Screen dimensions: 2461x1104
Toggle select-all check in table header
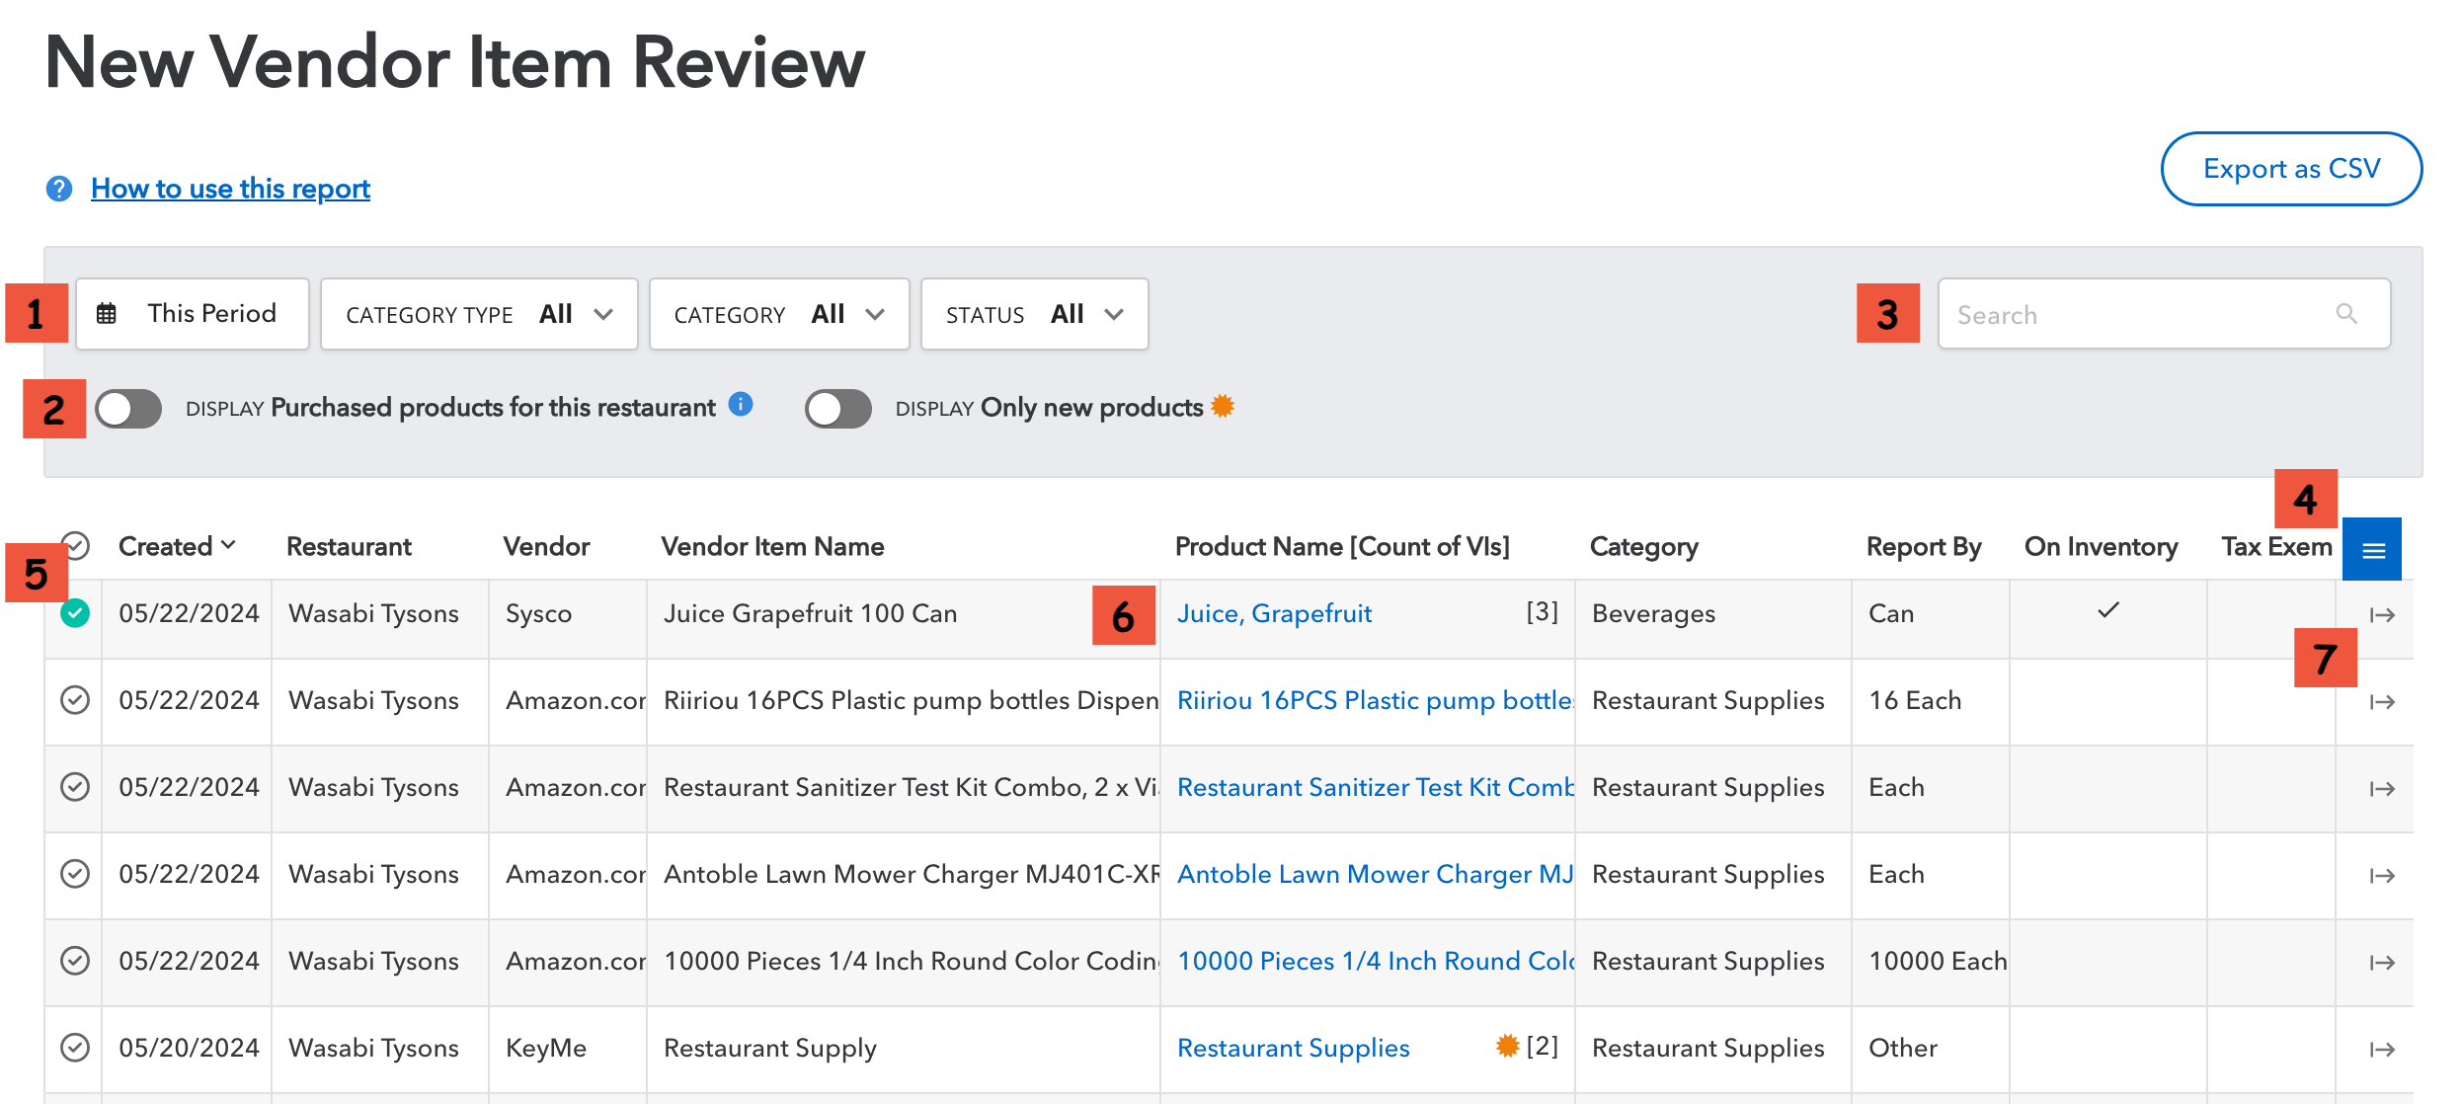point(75,545)
